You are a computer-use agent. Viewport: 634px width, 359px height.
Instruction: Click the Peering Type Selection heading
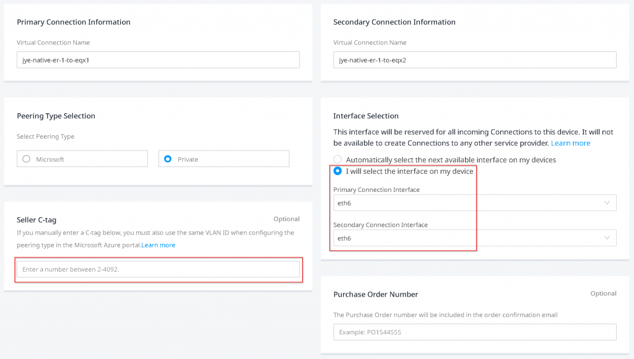click(x=56, y=116)
